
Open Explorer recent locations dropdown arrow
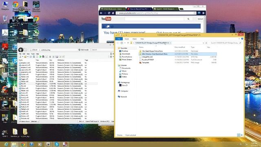(x=125, y=43)
